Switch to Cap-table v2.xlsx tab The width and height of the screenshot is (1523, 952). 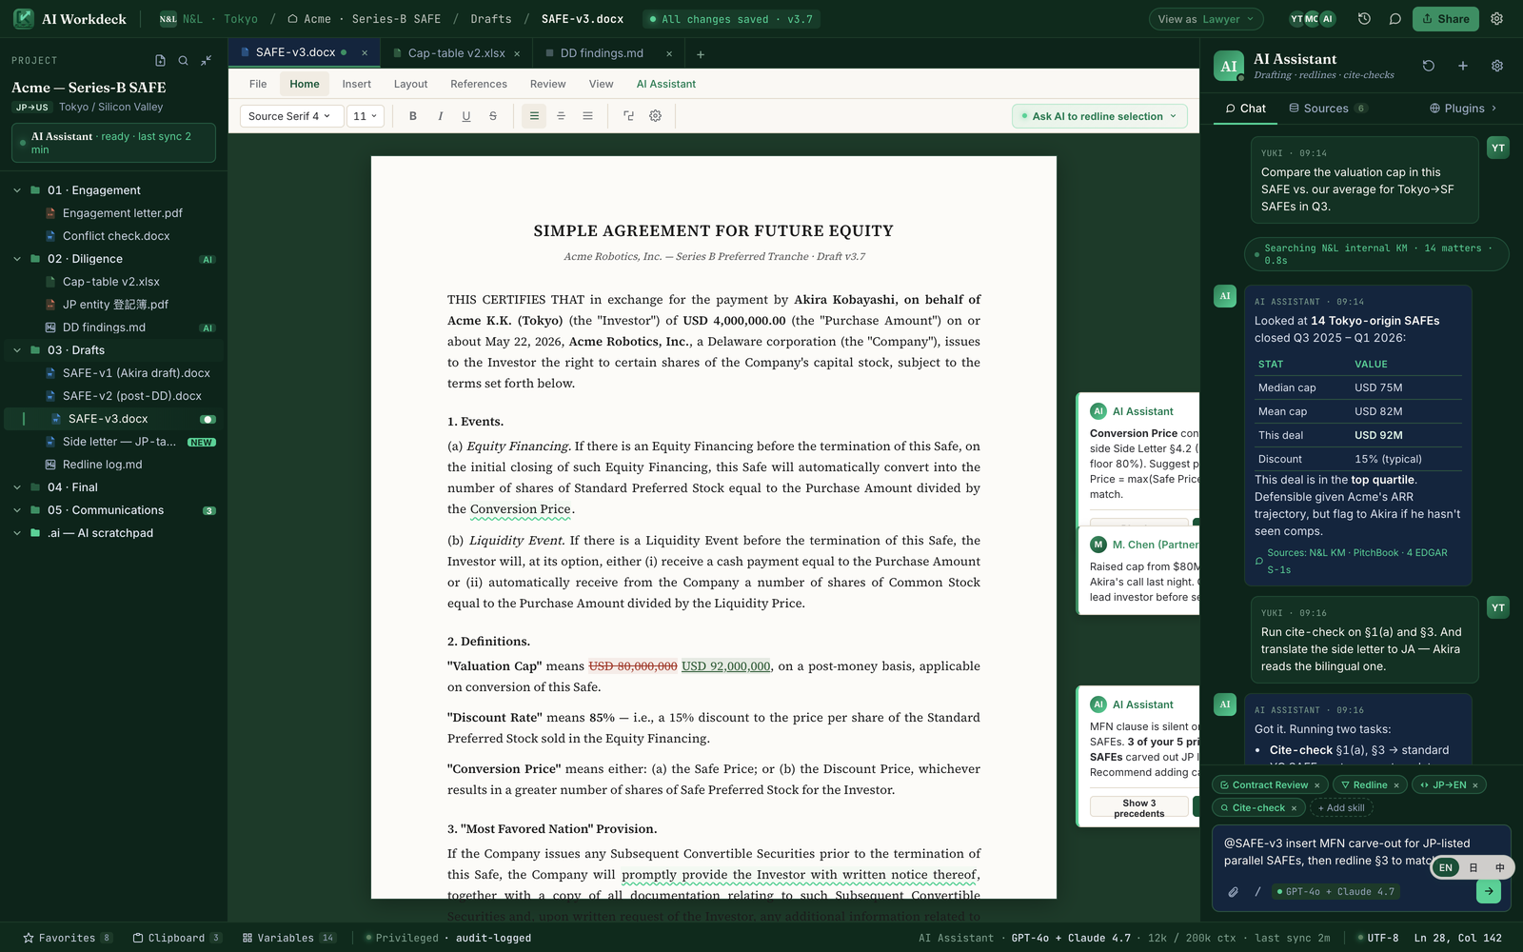click(456, 53)
